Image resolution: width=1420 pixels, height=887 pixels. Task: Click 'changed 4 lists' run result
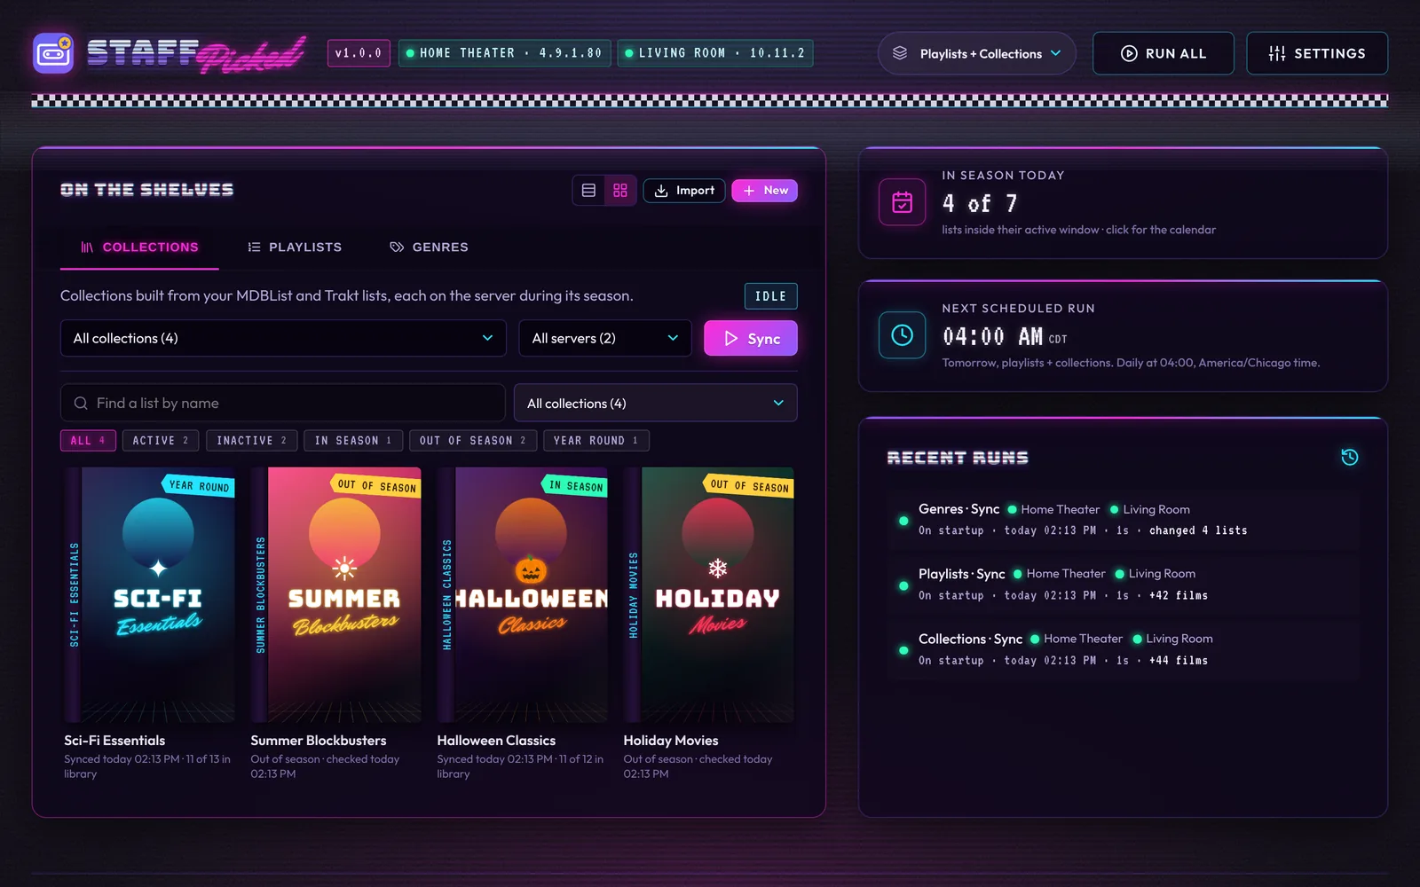(x=1198, y=530)
